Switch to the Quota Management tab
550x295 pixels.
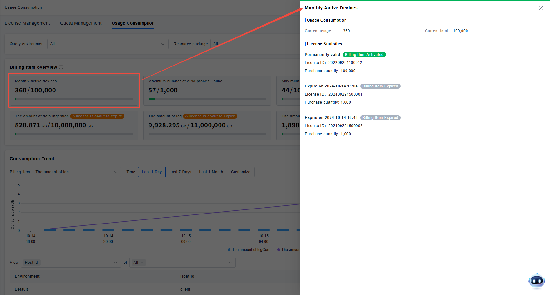(81, 23)
